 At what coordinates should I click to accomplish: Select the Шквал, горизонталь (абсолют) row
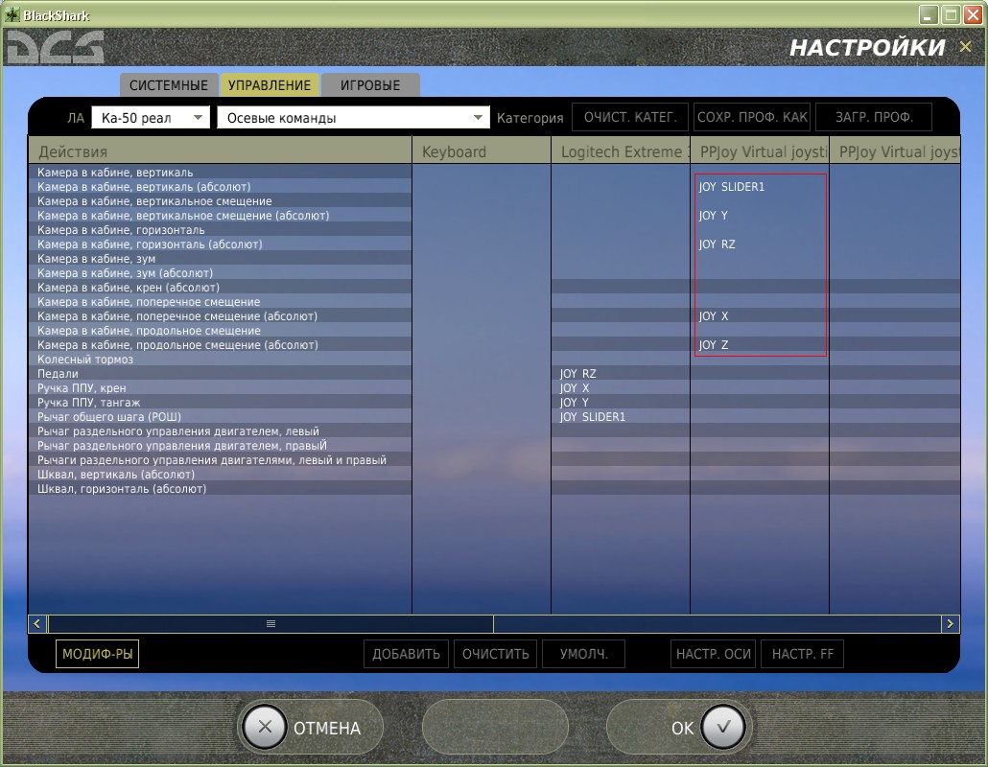coord(220,489)
